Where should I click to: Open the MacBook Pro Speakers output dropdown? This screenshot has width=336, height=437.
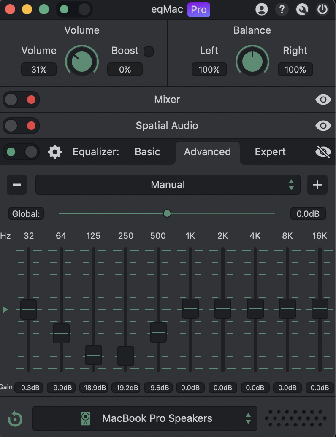tap(145, 418)
